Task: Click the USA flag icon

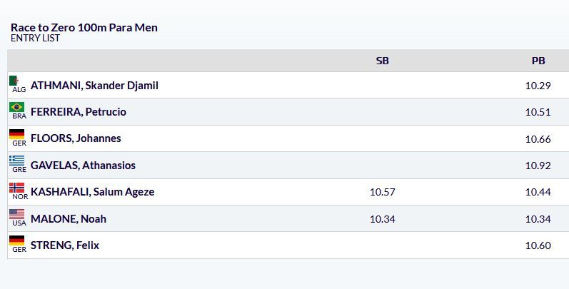Action: click(x=16, y=214)
